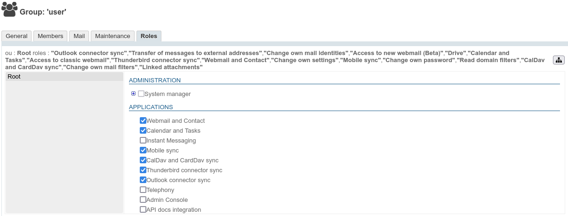
Task: Open the Maintenance tab
Action: 112,36
